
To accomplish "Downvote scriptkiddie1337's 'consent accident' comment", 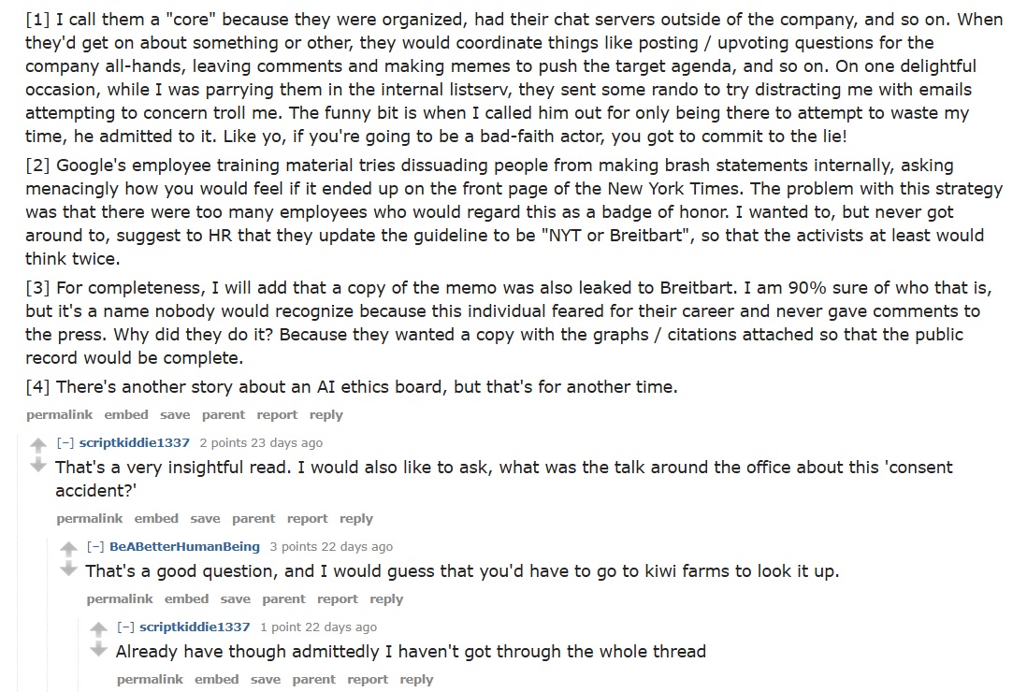I will click(x=38, y=465).
